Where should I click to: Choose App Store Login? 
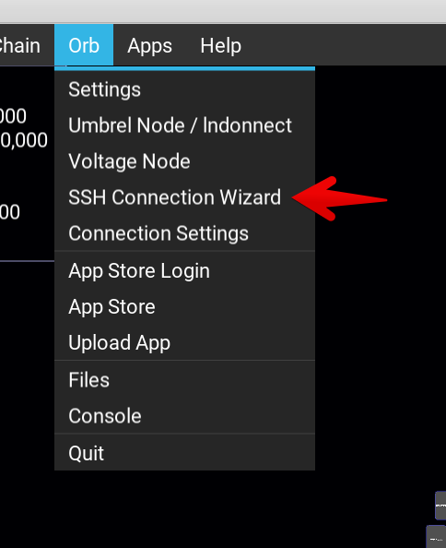coord(184,271)
